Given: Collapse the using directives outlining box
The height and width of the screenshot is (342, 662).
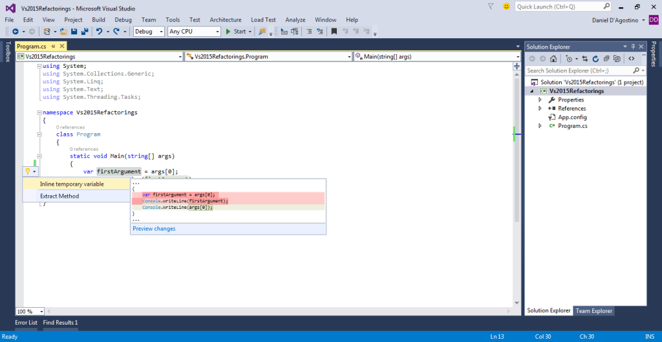Looking at the screenshot, I should (39, 67).
